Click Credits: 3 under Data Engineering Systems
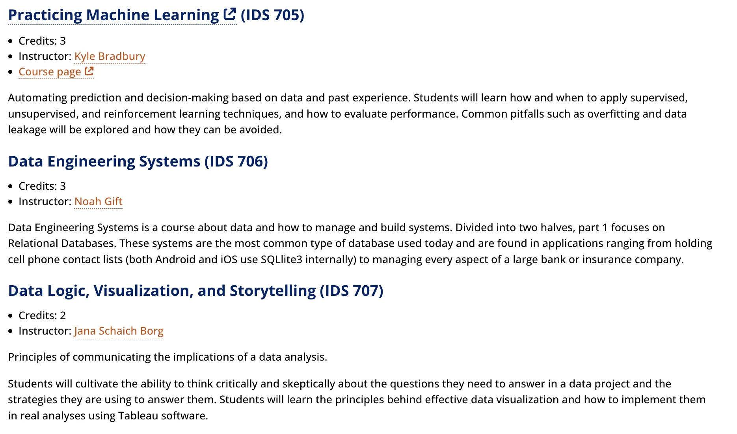737x434 pixels. click(x=42, y=186)
